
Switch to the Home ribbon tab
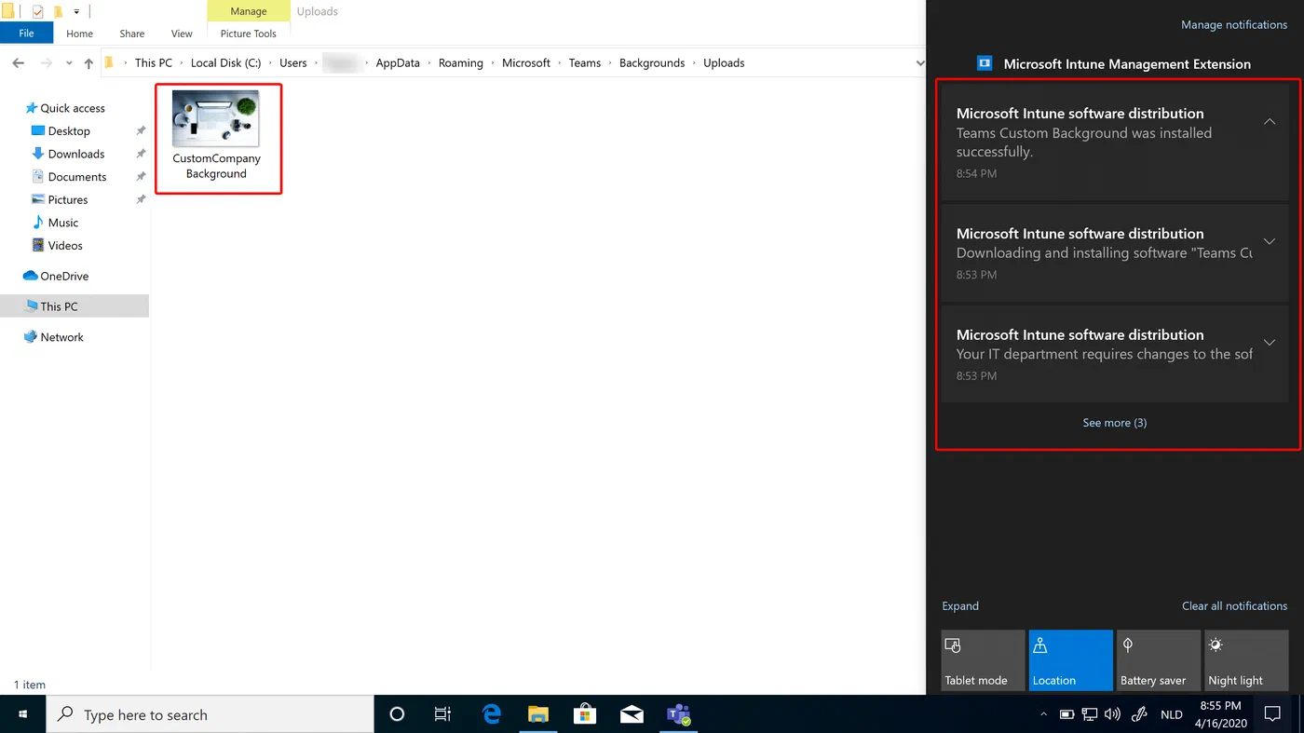79,34
